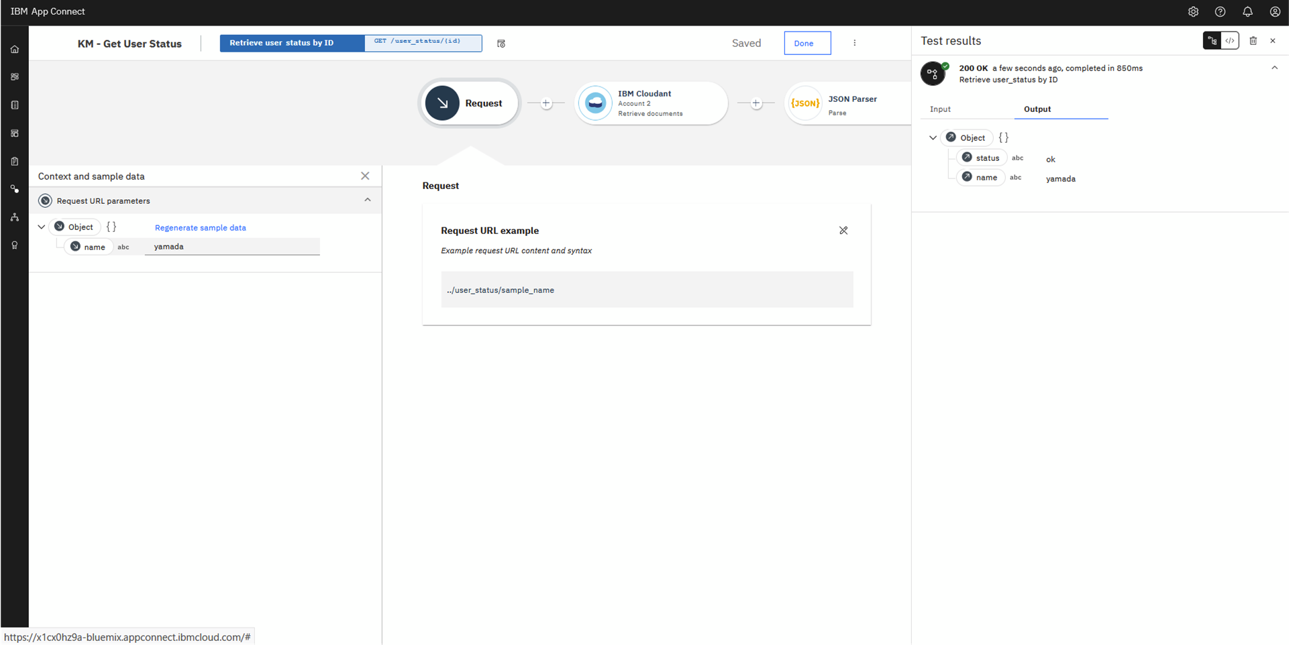Click the curly braces beside the Output Object

click(x=1003, y=137)
